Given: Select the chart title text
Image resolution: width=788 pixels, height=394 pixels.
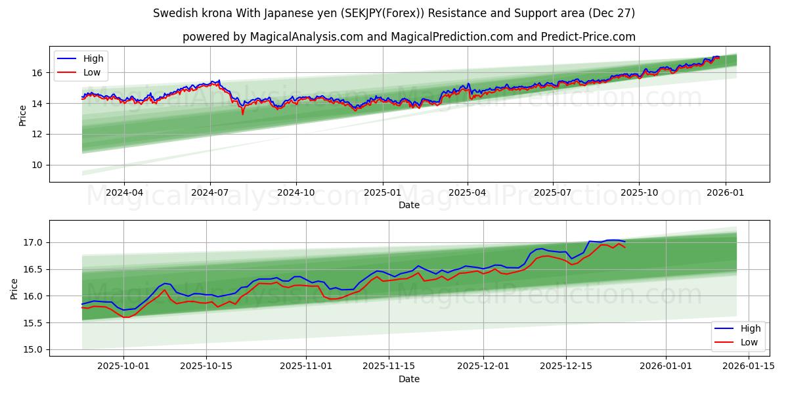Looking at the screenshot, I should [394, 12].
